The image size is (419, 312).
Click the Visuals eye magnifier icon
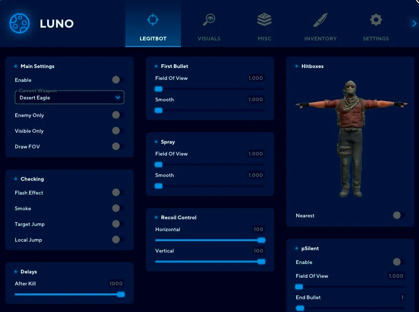coord(209,19)
